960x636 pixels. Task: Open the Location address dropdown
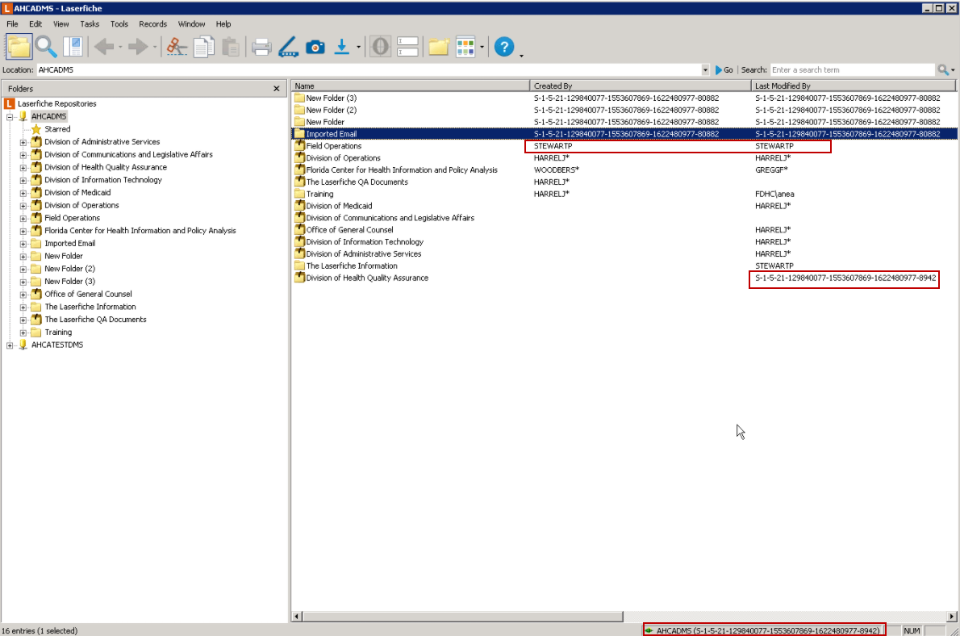(x=705, y=70)
